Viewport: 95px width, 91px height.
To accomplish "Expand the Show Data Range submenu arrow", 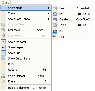I will click(x=49, y=19).
